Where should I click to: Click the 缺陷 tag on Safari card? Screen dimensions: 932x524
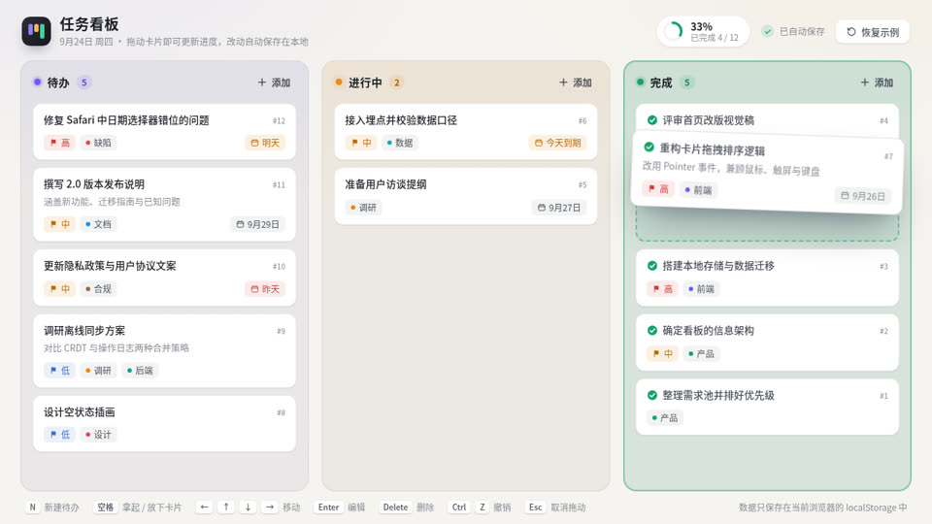[x=98, y=143]
